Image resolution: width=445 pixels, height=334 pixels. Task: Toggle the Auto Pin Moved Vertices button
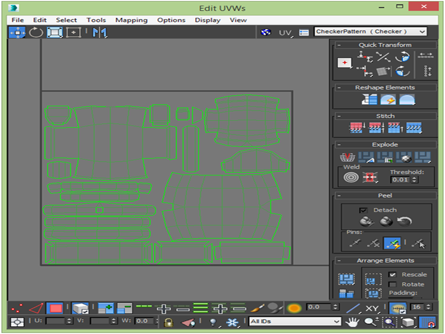coord(392,243)
